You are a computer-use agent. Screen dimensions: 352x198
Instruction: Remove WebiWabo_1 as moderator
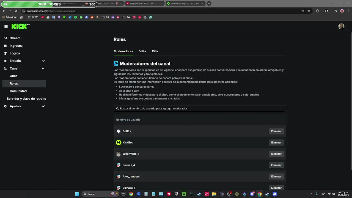(276, 154)
